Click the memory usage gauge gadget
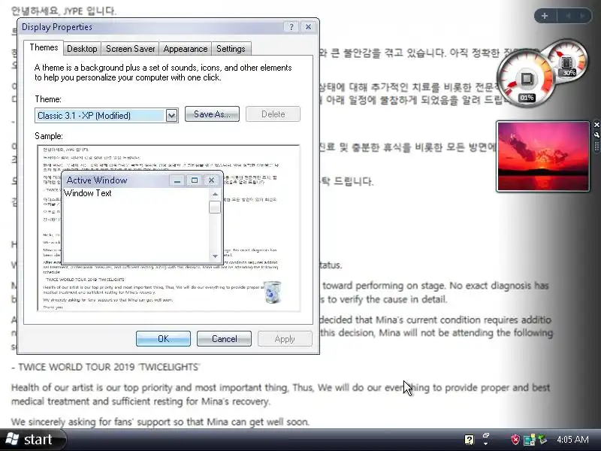Screen dimensions: 601x451 click(568, 61)
